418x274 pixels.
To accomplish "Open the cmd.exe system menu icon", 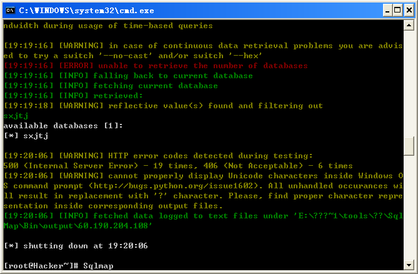I will tap(10, 11).
